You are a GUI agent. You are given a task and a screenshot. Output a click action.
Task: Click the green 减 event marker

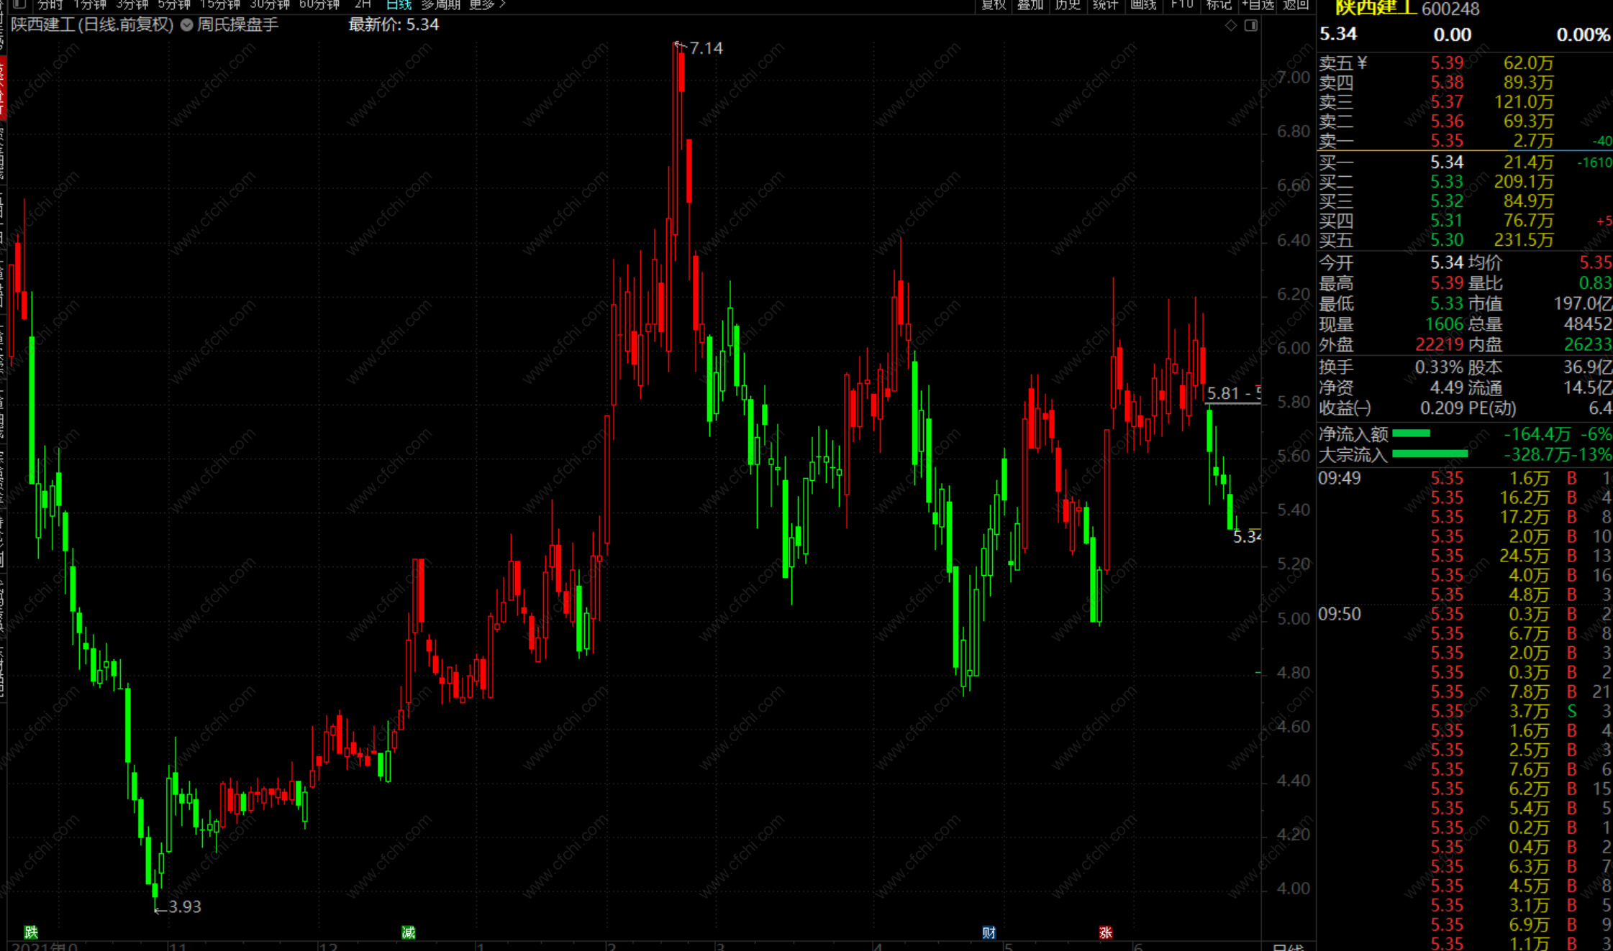(409, 932)
